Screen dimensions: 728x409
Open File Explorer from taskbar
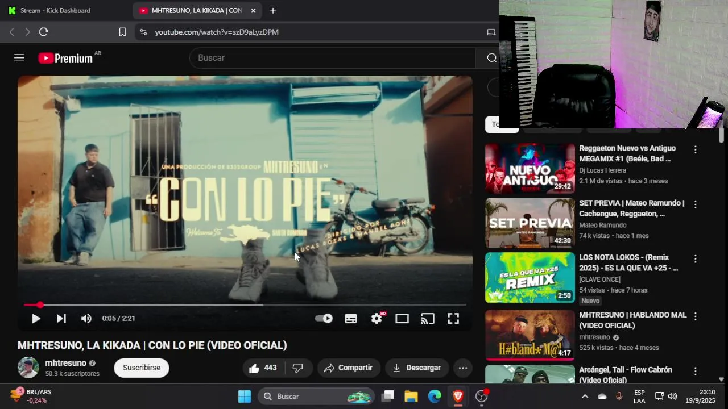411,397
